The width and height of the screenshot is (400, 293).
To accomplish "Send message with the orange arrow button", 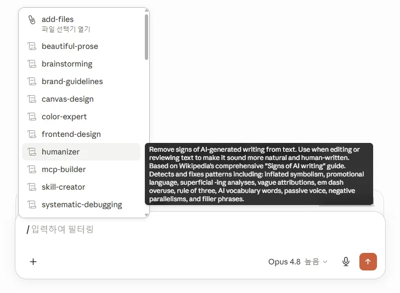I will click(368, 262).
